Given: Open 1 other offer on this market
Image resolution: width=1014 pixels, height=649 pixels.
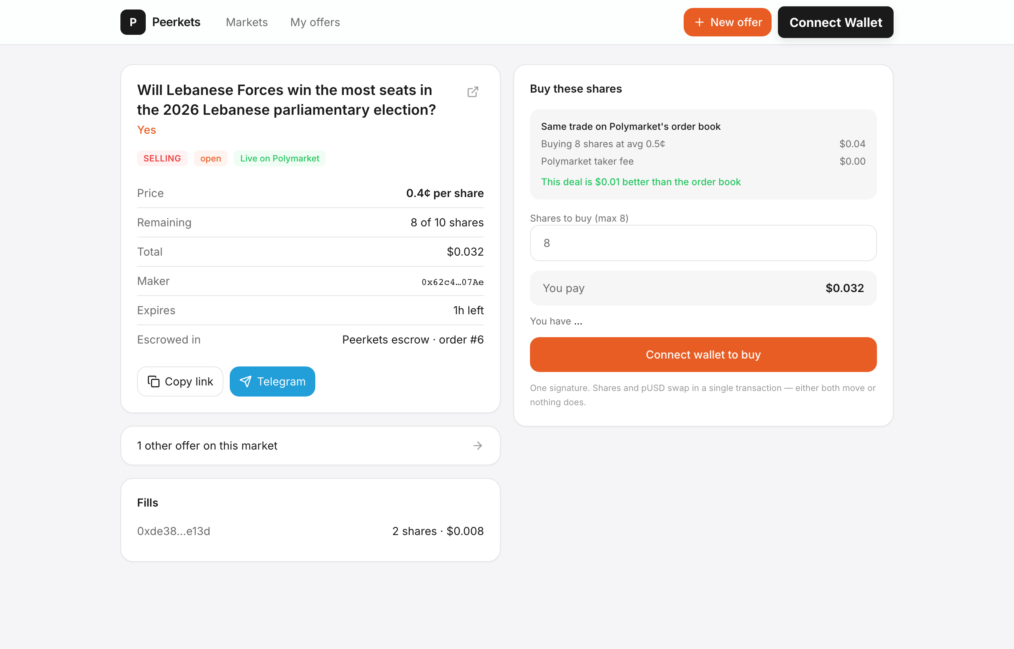Looking at the screenshot, I should coord(311,446).
